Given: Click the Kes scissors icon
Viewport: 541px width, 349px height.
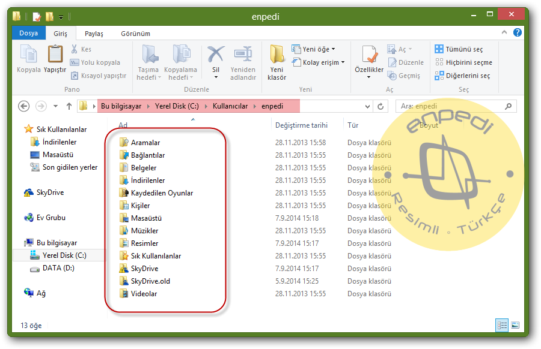Looking at the screenshot, I should (x=74, y=49).
